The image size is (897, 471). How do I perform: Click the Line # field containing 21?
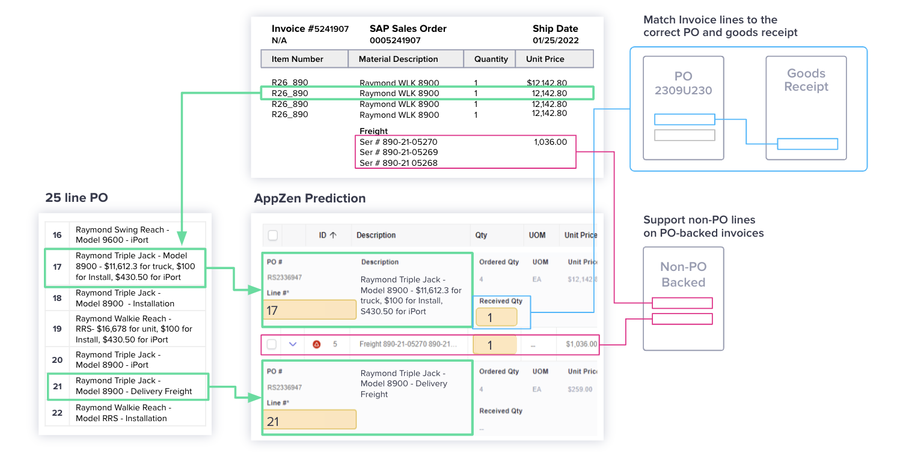310,420
